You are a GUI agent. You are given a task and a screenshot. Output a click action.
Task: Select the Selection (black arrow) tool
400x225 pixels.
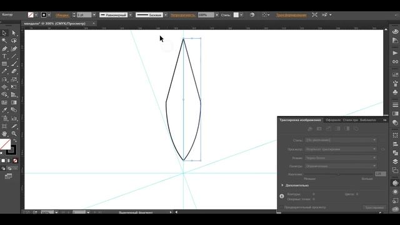pos(4,33)
